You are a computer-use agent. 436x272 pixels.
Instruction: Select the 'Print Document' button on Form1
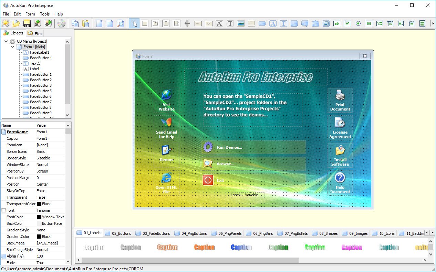pos(340,100)
